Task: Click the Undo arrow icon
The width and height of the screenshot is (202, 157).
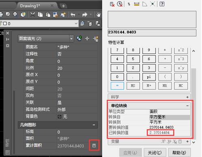Action: (73, 15)
